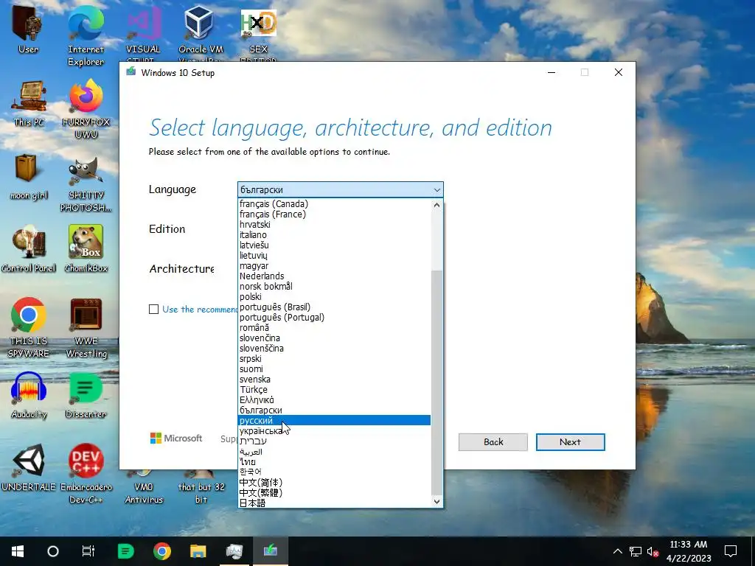The height and width of the screenshot is (566, 755).
Task: Open the User folder desktop icon
Action: pyautogui.click(x=28, y=29)
